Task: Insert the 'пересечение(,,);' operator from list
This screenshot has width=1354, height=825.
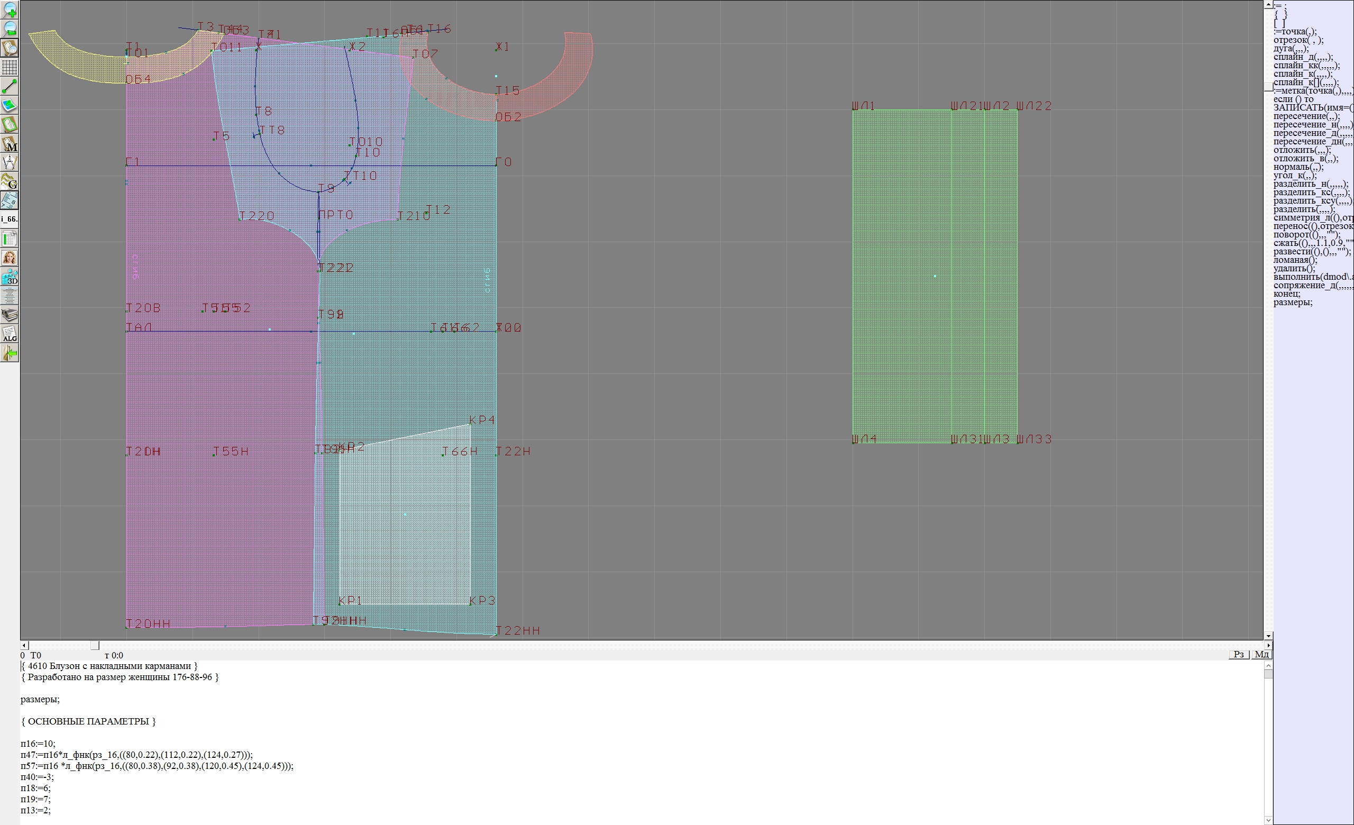Action: (1306, 116)
